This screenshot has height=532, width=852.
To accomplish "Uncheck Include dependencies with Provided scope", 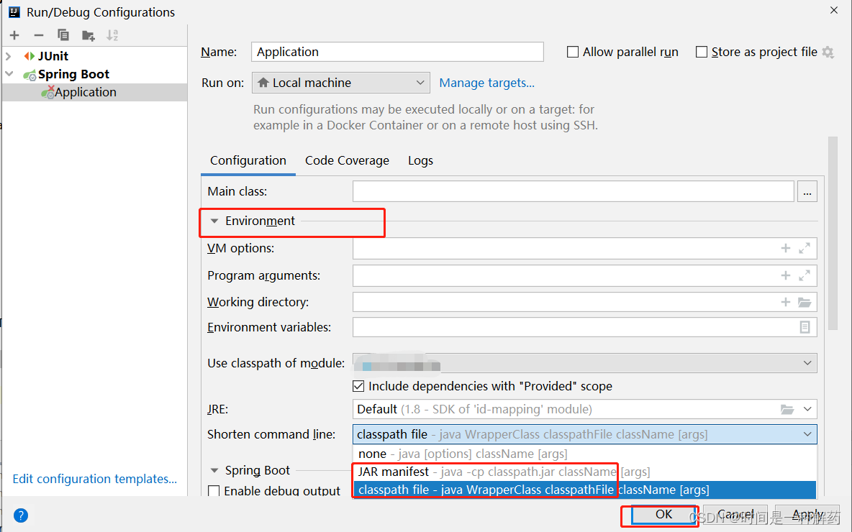I will [x=358, y=386].
